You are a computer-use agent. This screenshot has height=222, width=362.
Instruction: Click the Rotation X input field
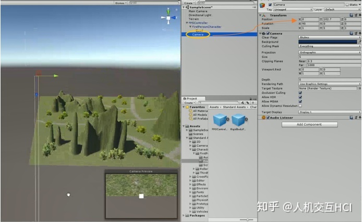(310, 24)
